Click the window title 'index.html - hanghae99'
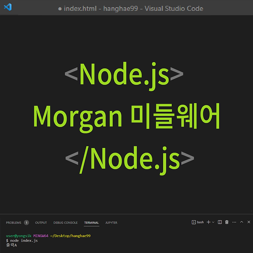This screenshot has width=253, height=253. coord(101,8)
